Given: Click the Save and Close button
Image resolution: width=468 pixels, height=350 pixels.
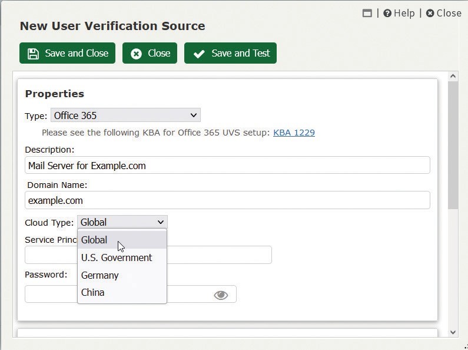Looking at the screenshot, I should [68, 53].
